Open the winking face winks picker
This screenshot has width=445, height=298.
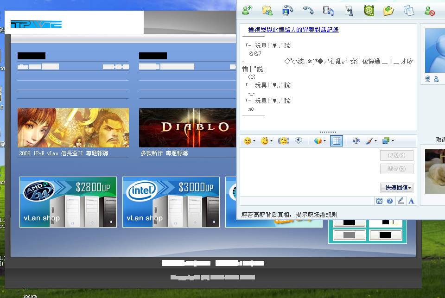coord(265,141)
